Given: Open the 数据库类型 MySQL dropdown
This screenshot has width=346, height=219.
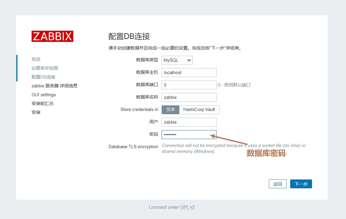Looking at the screenshot, I should click(x=177, y=60).
